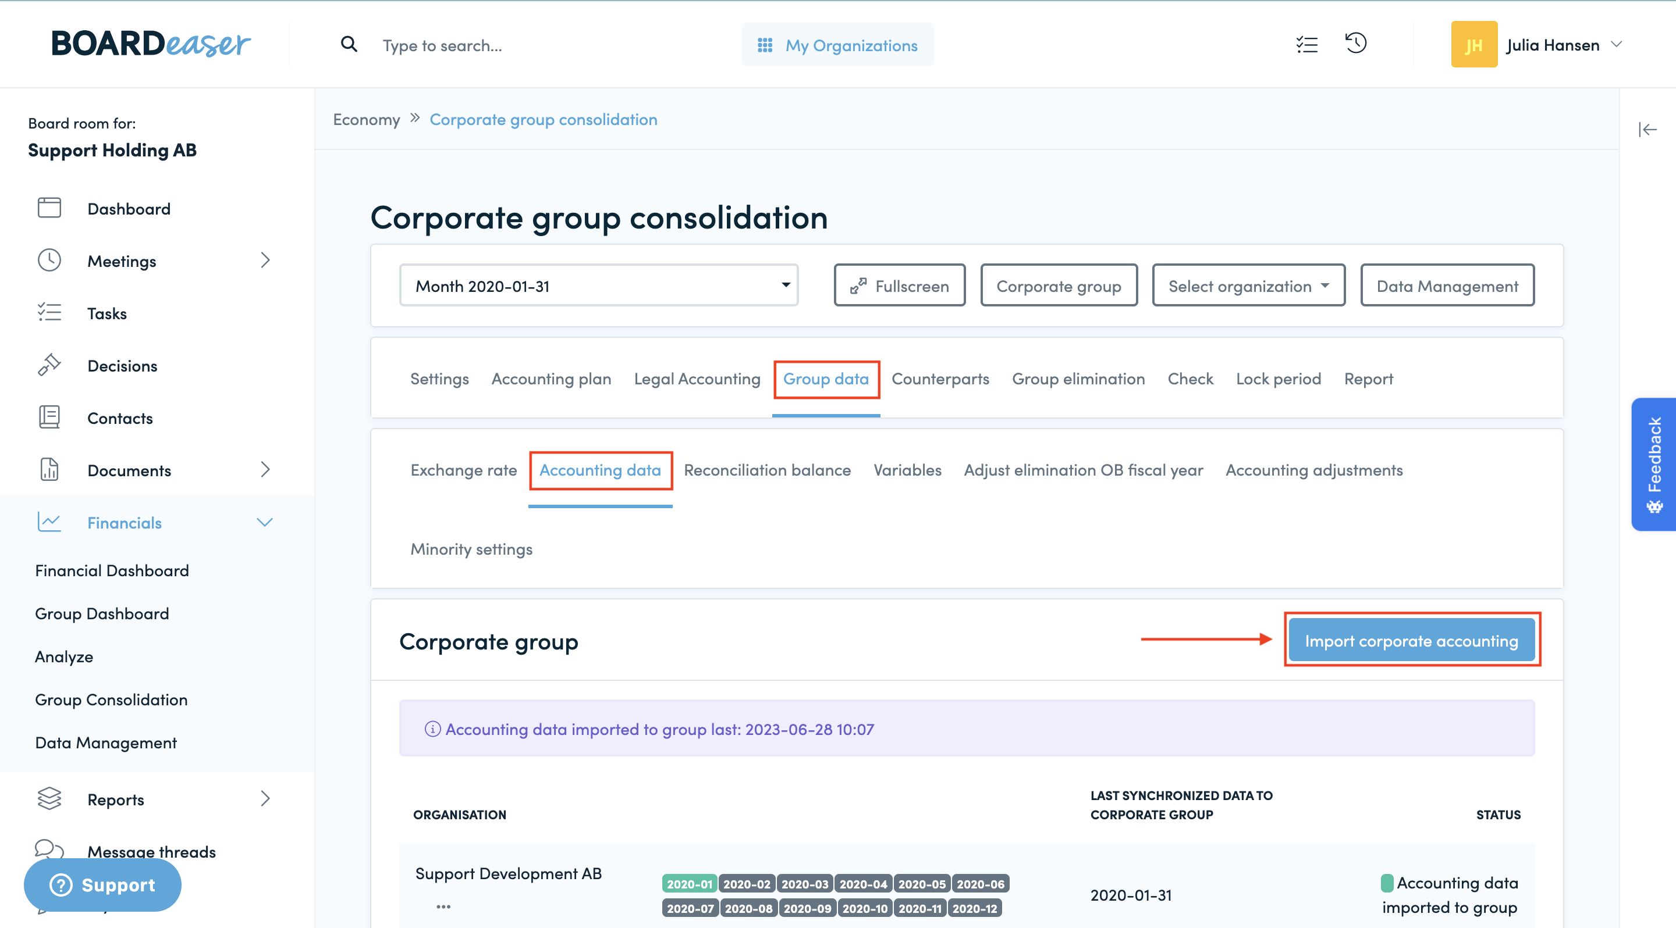Select the Accounting data sub-tab
The width and height of the screenshot is (1676, 928).
click(x=600, y=470)
